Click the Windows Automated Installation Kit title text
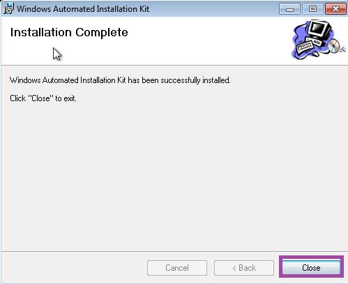The width and height of the screenshot is (348, 284). click(x=83, y=9)
